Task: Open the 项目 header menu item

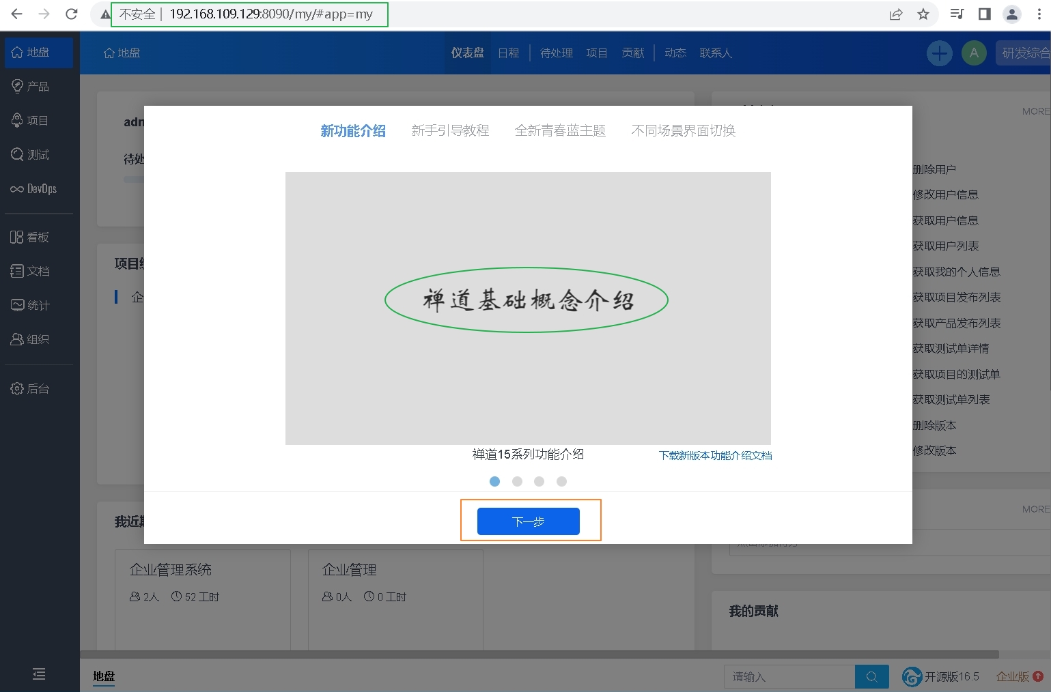Action: click(597, 53)
